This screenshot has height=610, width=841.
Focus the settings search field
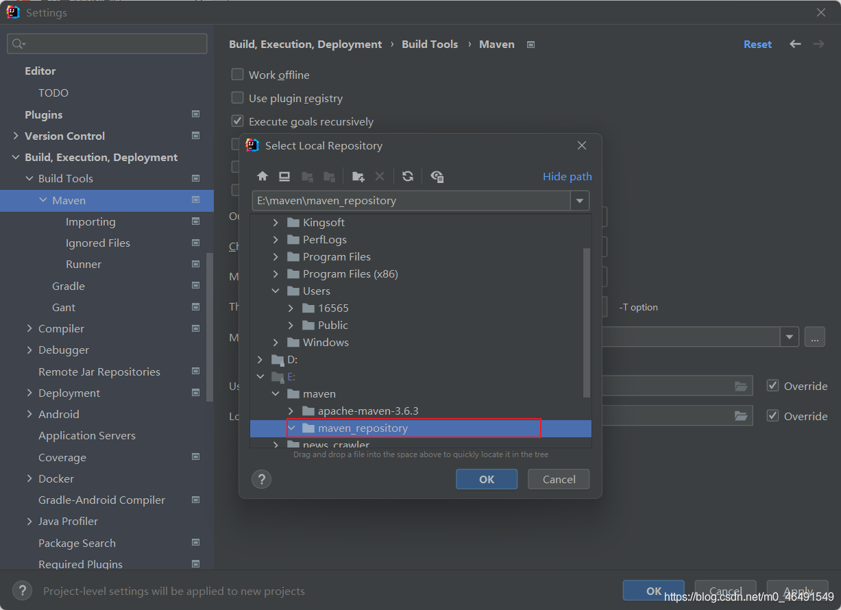coord(107,44)
